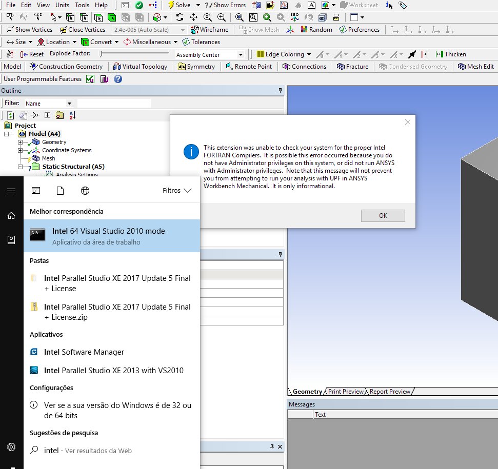Click the Virtual Topology icon
Screen dimensions: 498x469
point(117,67)
